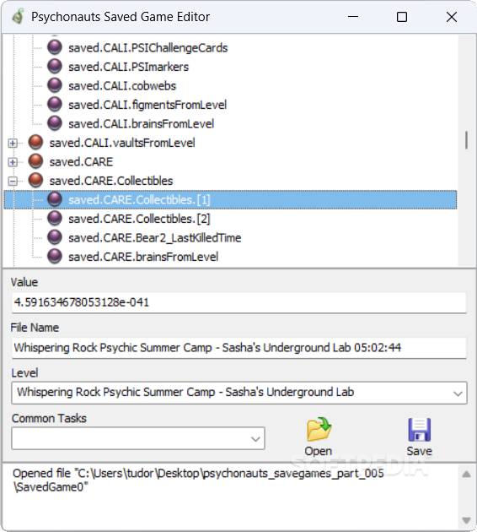Click the Open folder icon
The height and width of the screenshot is (532, 477).
(x=319, y=429)
